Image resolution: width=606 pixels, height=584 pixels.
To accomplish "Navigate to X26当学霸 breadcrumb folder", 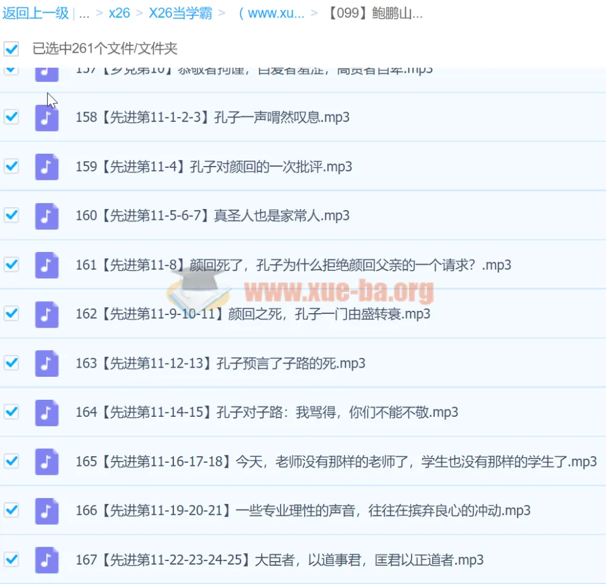I will coord(180,14).
